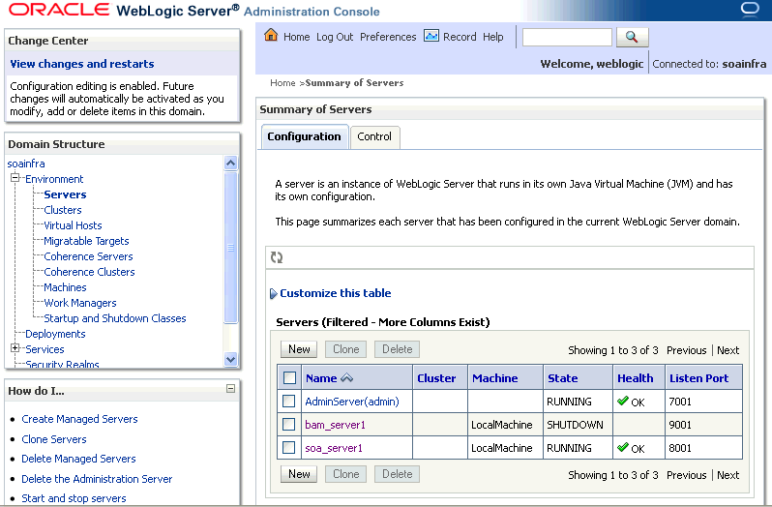Open the soa_server1 server link

pos(334,448)
